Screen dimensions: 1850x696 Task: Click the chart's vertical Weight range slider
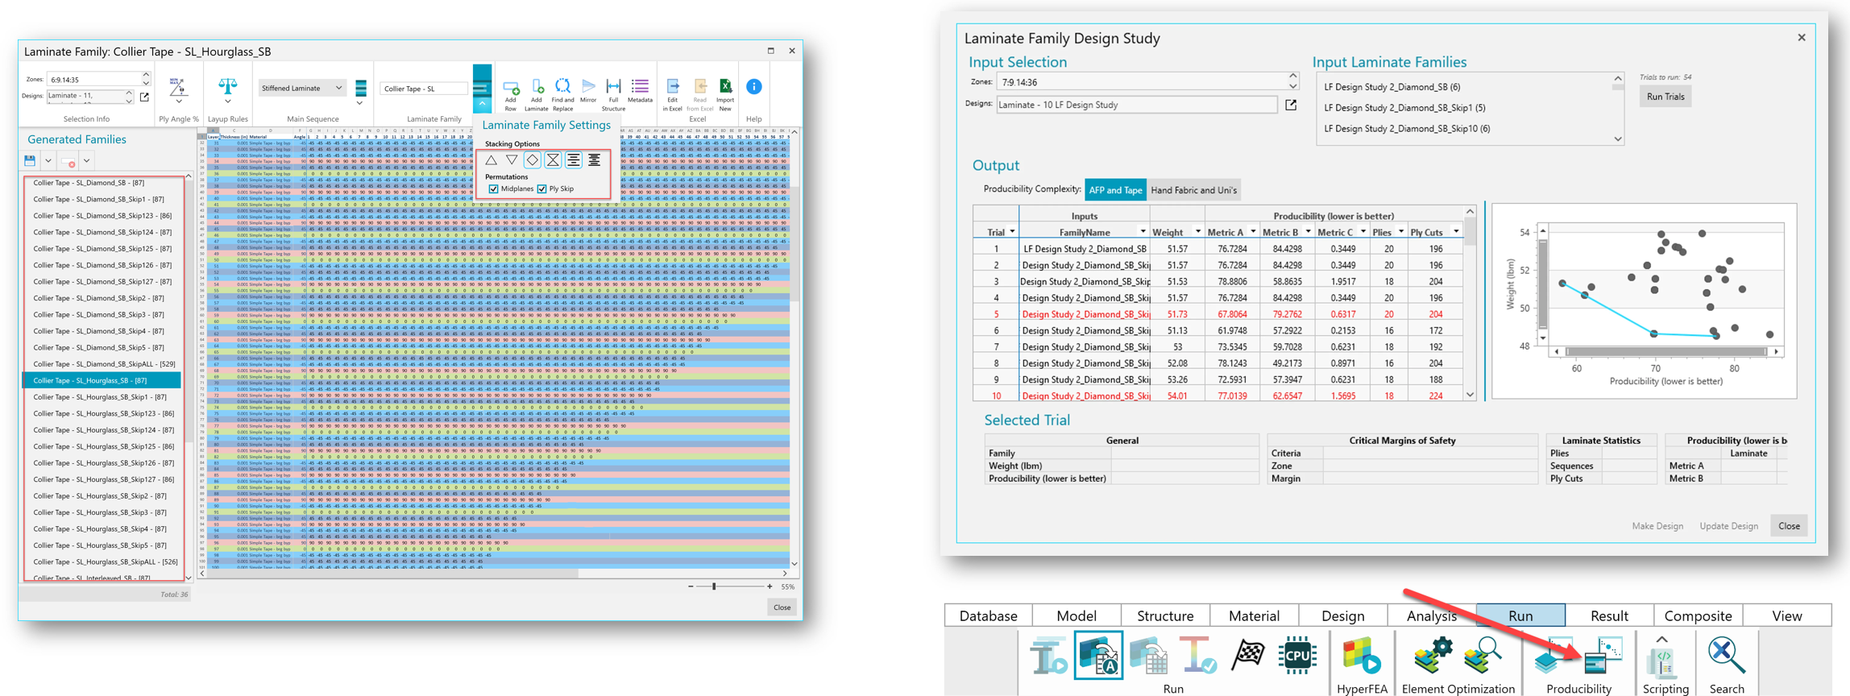[1543, 284]
